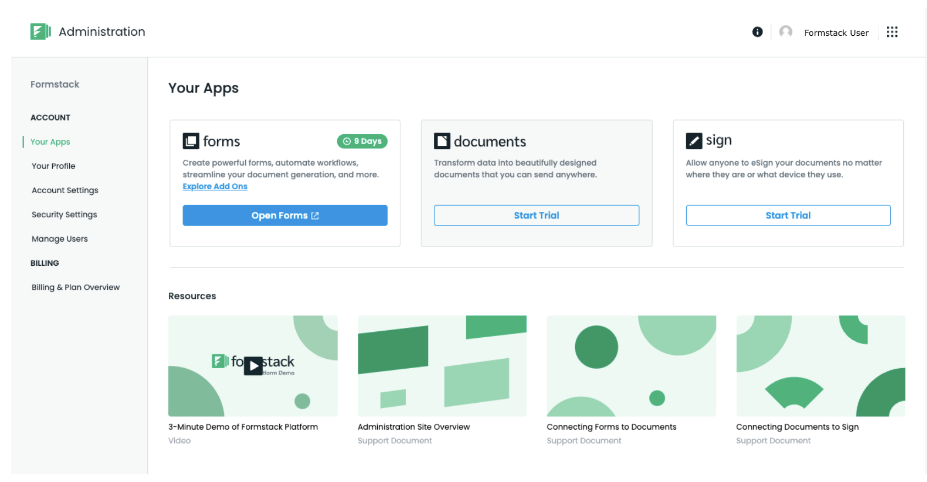Screen dimensions: 927x482
Task: Click the Formstack logo icon in header
Action: coord(40,31)
